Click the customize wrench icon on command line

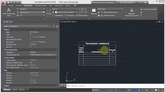[65, 86]
